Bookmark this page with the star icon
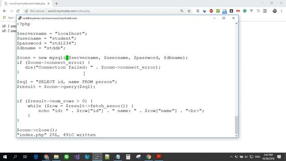The width and height of the screenshot is (286, 161). click(x=189, y=11)
